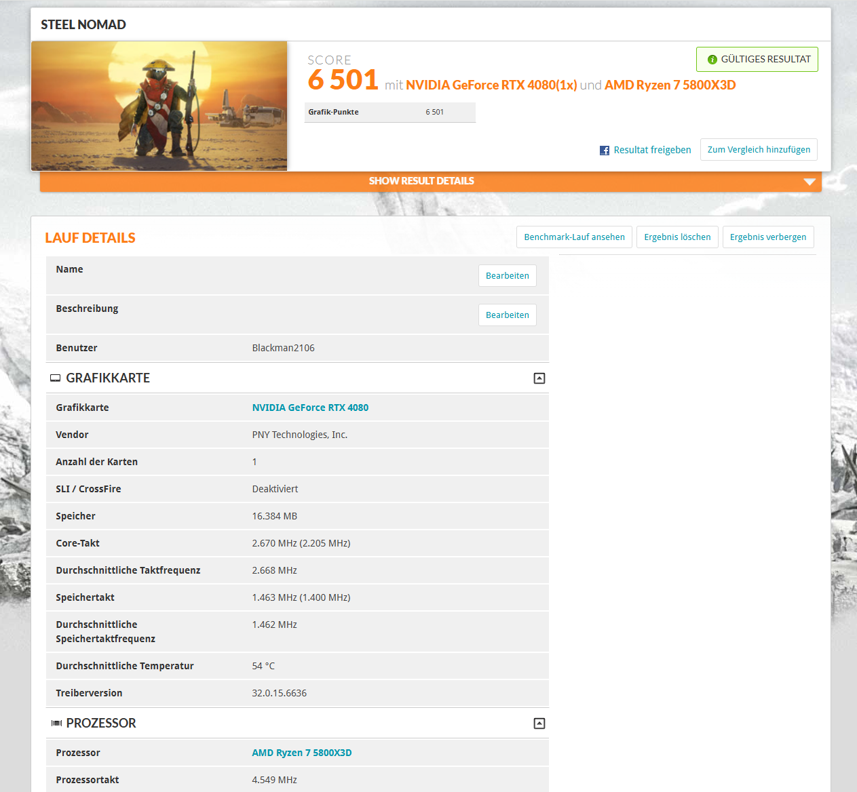This screenshot has width=857, height=792.
Task: Share result via Resultat freigeben link
Action: click(x=652, y=150)
